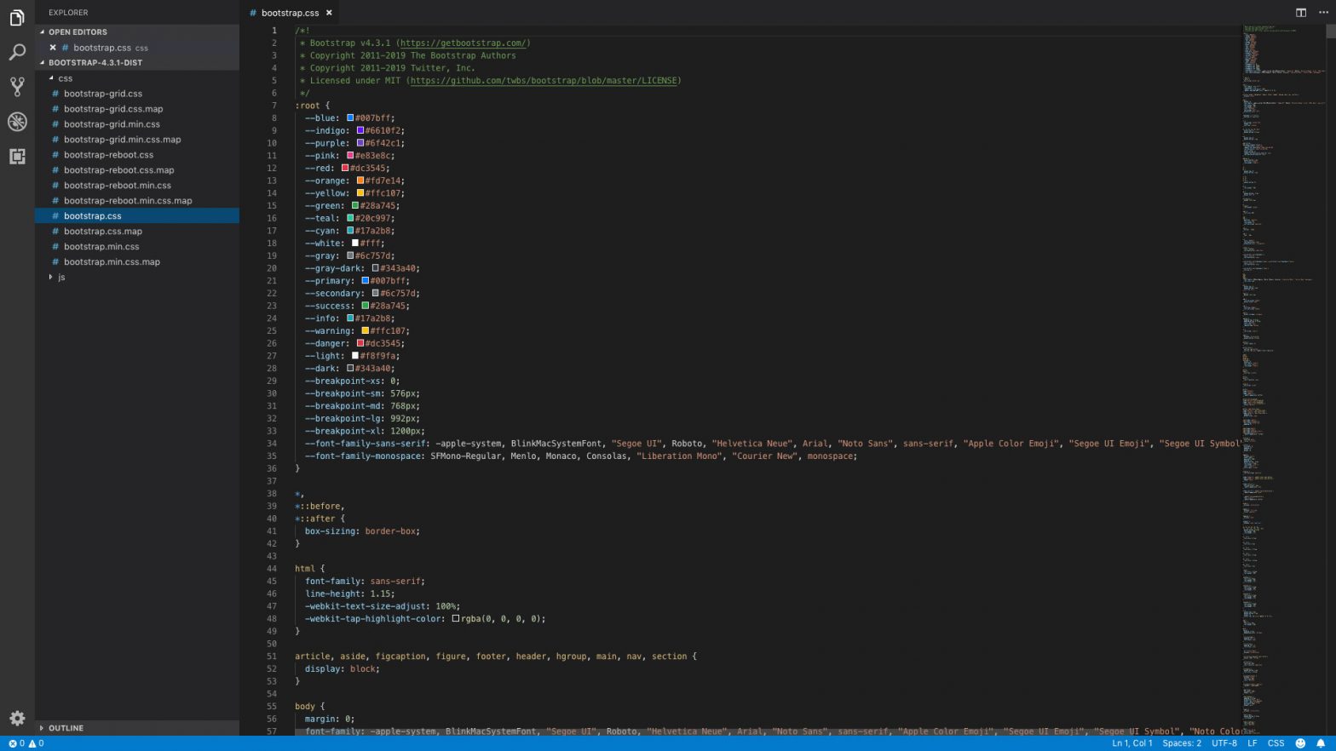Image resolution: width=1336 pixels, height=751 pixels.
Task: Collapse the BOOTSTRAP-4.3.1-DIST folder section
Action: click(136, 62)
